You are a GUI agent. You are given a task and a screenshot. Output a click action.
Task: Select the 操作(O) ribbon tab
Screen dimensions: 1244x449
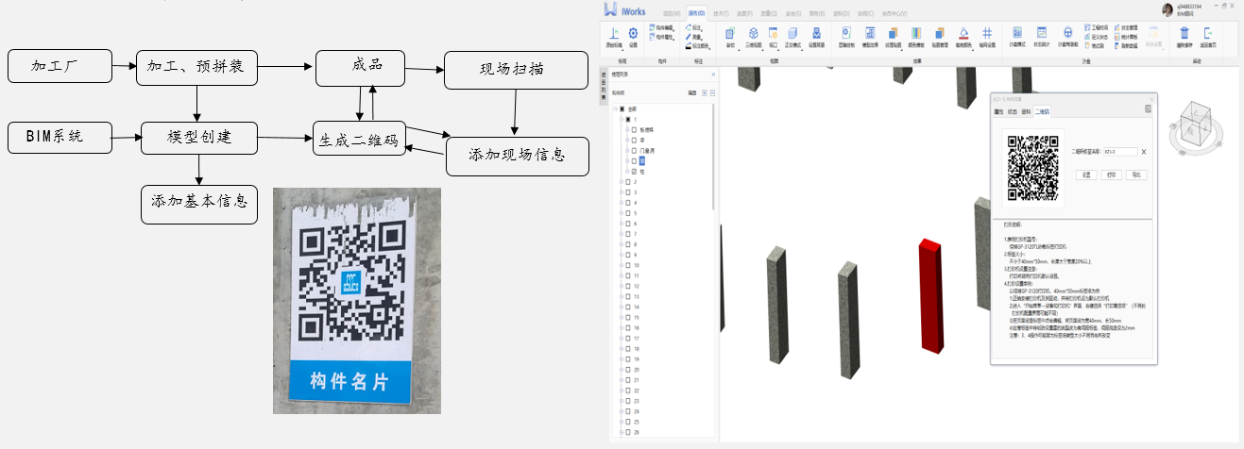pos(697,13)
